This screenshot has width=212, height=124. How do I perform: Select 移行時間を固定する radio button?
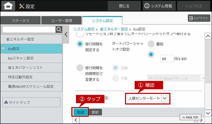click(80, 44)
